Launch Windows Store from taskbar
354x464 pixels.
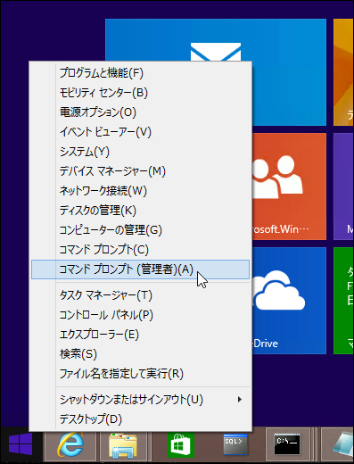tap(181, 445)
